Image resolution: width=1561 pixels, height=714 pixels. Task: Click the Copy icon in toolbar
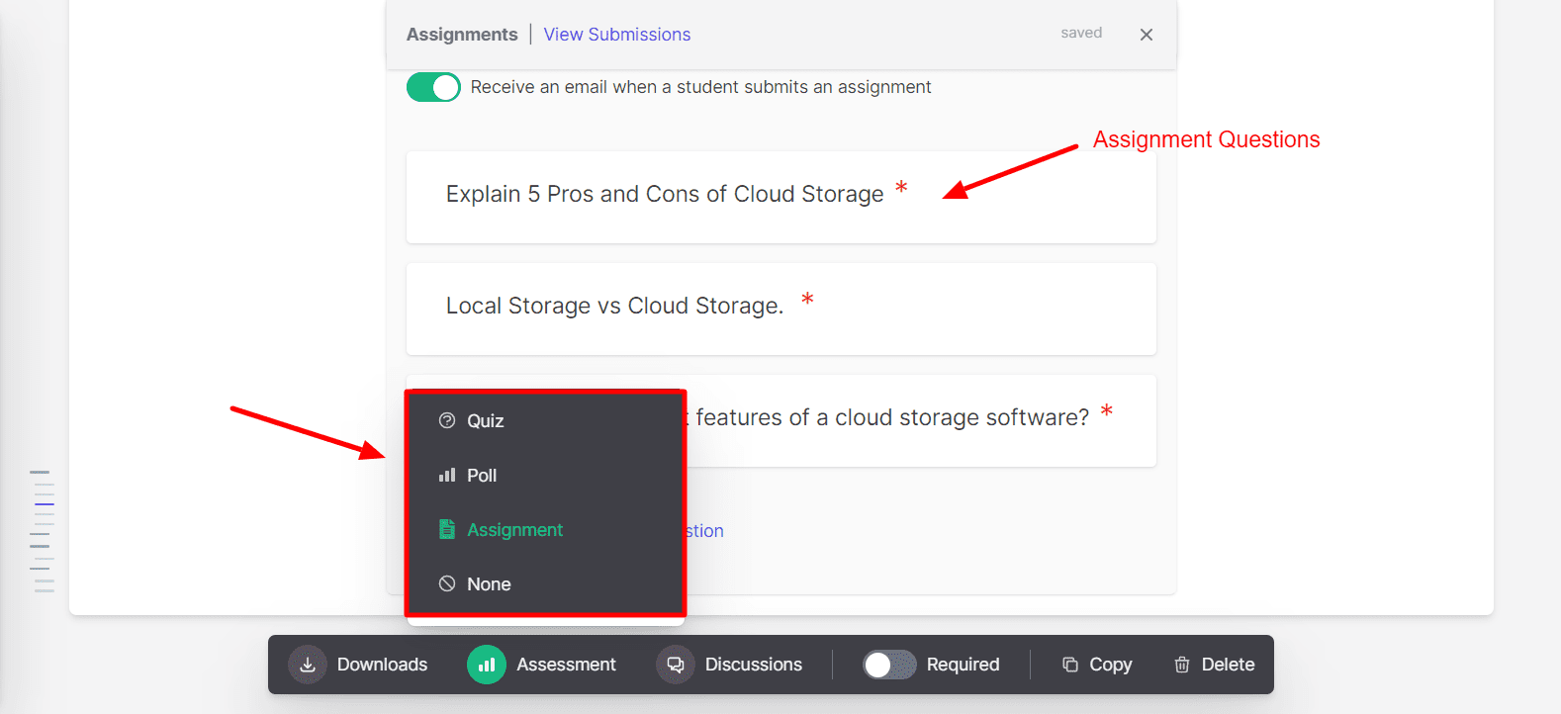tap(1069, 665)
